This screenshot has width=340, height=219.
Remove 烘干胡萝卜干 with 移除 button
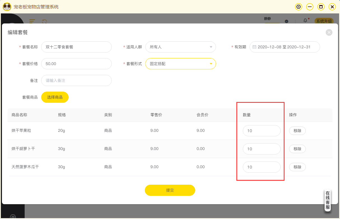[x=297, y=149]
